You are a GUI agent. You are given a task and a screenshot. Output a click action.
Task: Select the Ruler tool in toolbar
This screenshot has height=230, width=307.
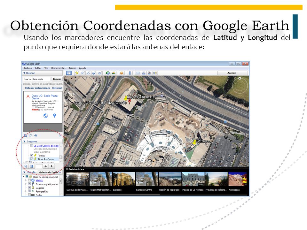click(130, 73)
